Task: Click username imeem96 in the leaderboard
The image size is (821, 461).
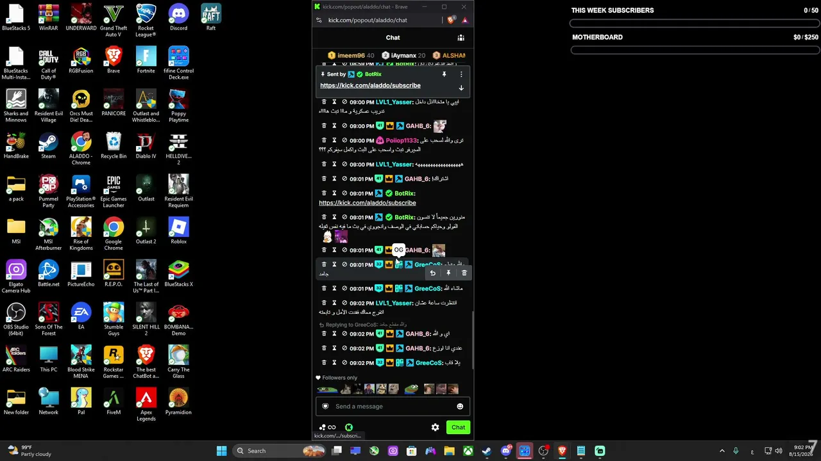Action: click(x=351, y=56)
